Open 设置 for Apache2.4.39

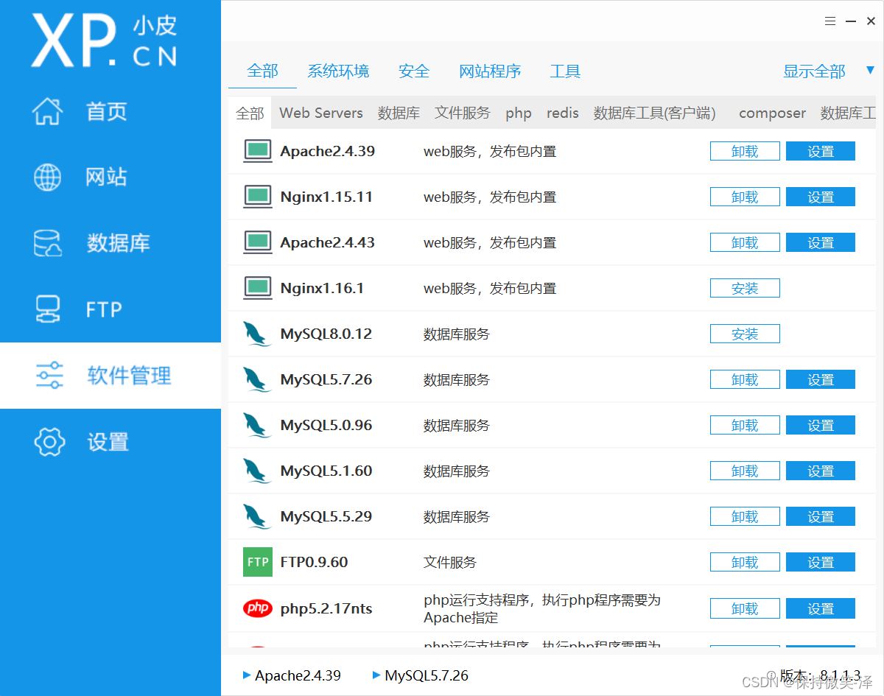pos(821,151)
